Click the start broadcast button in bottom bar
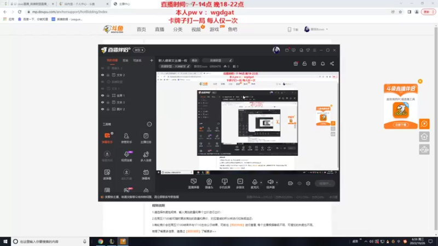Image resolution: width=438 pixels, height=246 pixels. click(325, 184)
